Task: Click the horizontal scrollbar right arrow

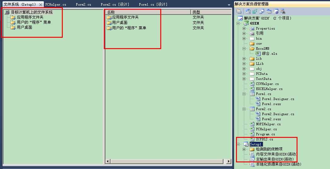Action: click(229, 161)
